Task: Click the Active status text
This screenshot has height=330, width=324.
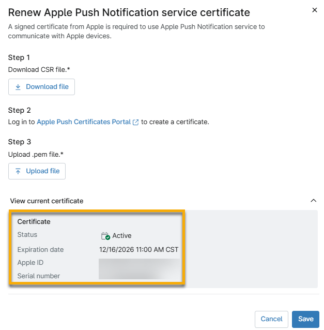Action: 122,235
